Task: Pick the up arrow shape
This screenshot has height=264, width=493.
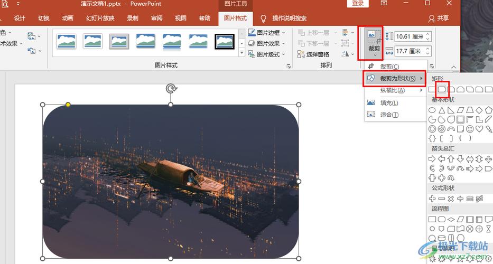Action: tap(451, 159)
